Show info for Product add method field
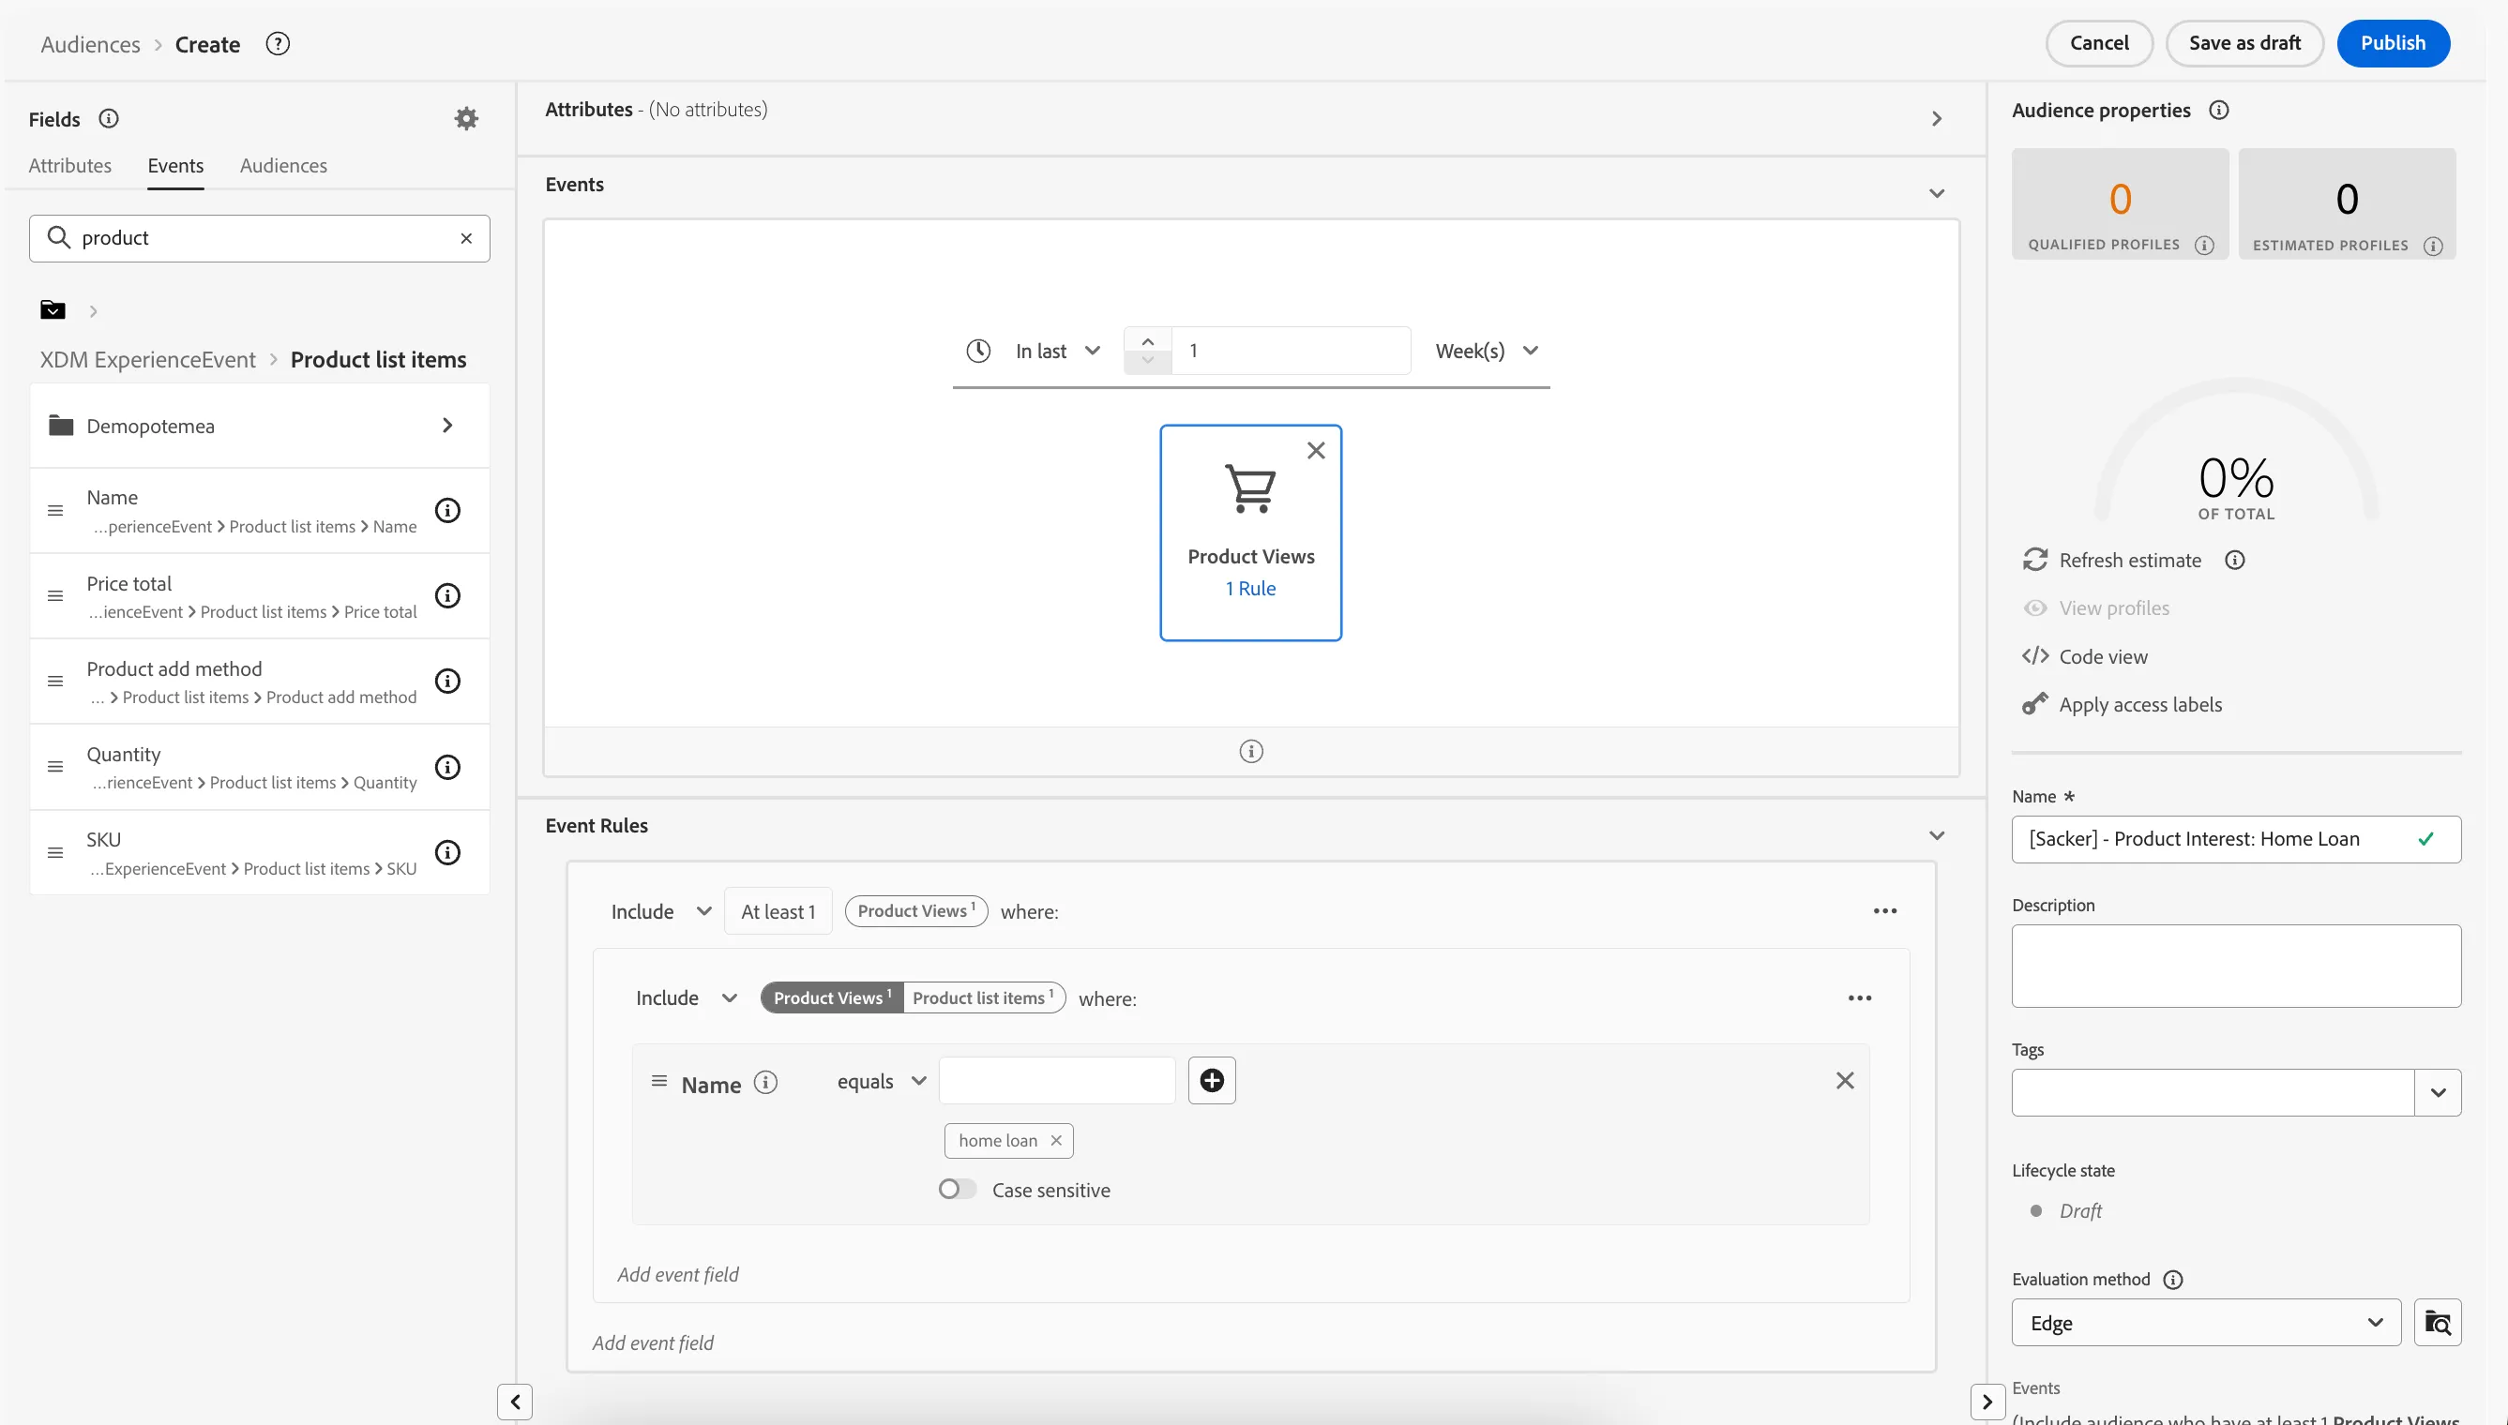Viewport: 2508px width, 1425px height. point(447,682)
